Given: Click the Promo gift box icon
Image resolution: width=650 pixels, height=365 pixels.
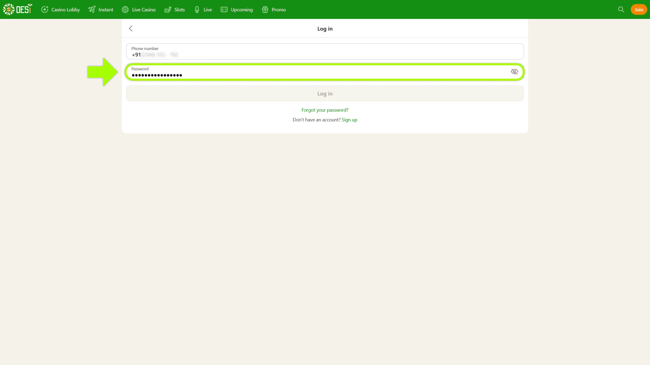Looking at the screenshot, I should point(265,9).
